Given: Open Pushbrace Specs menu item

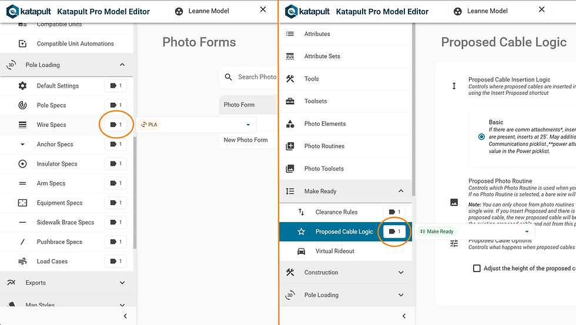Looking at the screenshot, I should 66,242.
